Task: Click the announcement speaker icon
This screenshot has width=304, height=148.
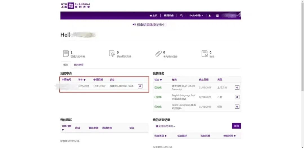Action: click(134, 24)
